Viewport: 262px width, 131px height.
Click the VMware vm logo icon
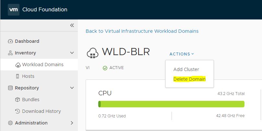[x=13, y=9]
